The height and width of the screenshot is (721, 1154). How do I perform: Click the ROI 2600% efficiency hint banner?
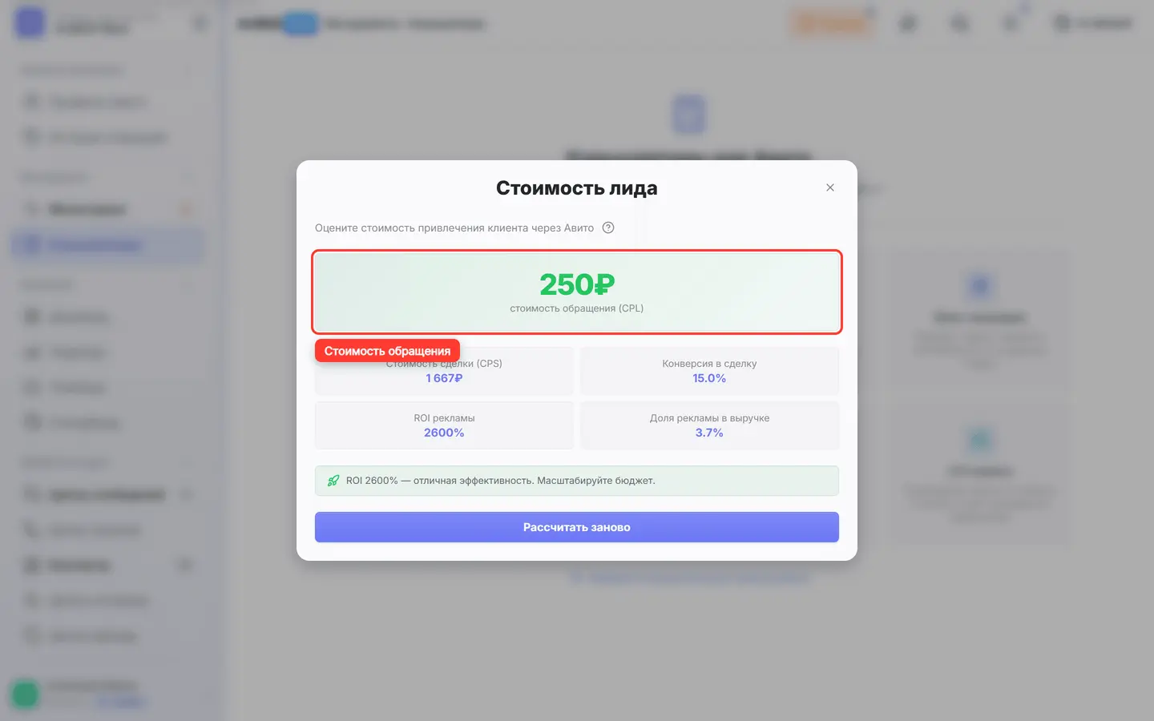pos(577,481)
